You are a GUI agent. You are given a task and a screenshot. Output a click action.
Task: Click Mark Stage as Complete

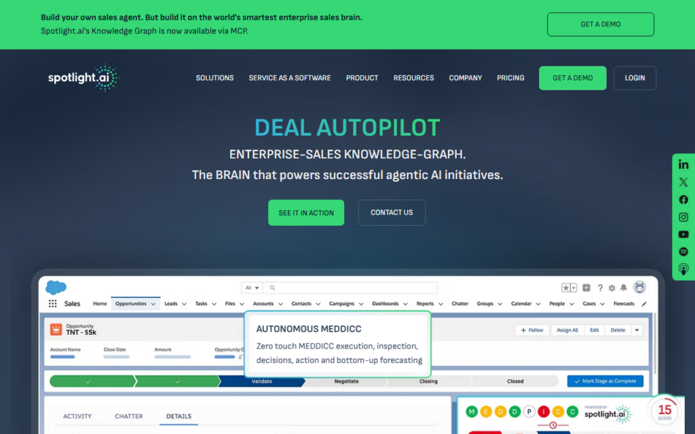pos(605,381)
